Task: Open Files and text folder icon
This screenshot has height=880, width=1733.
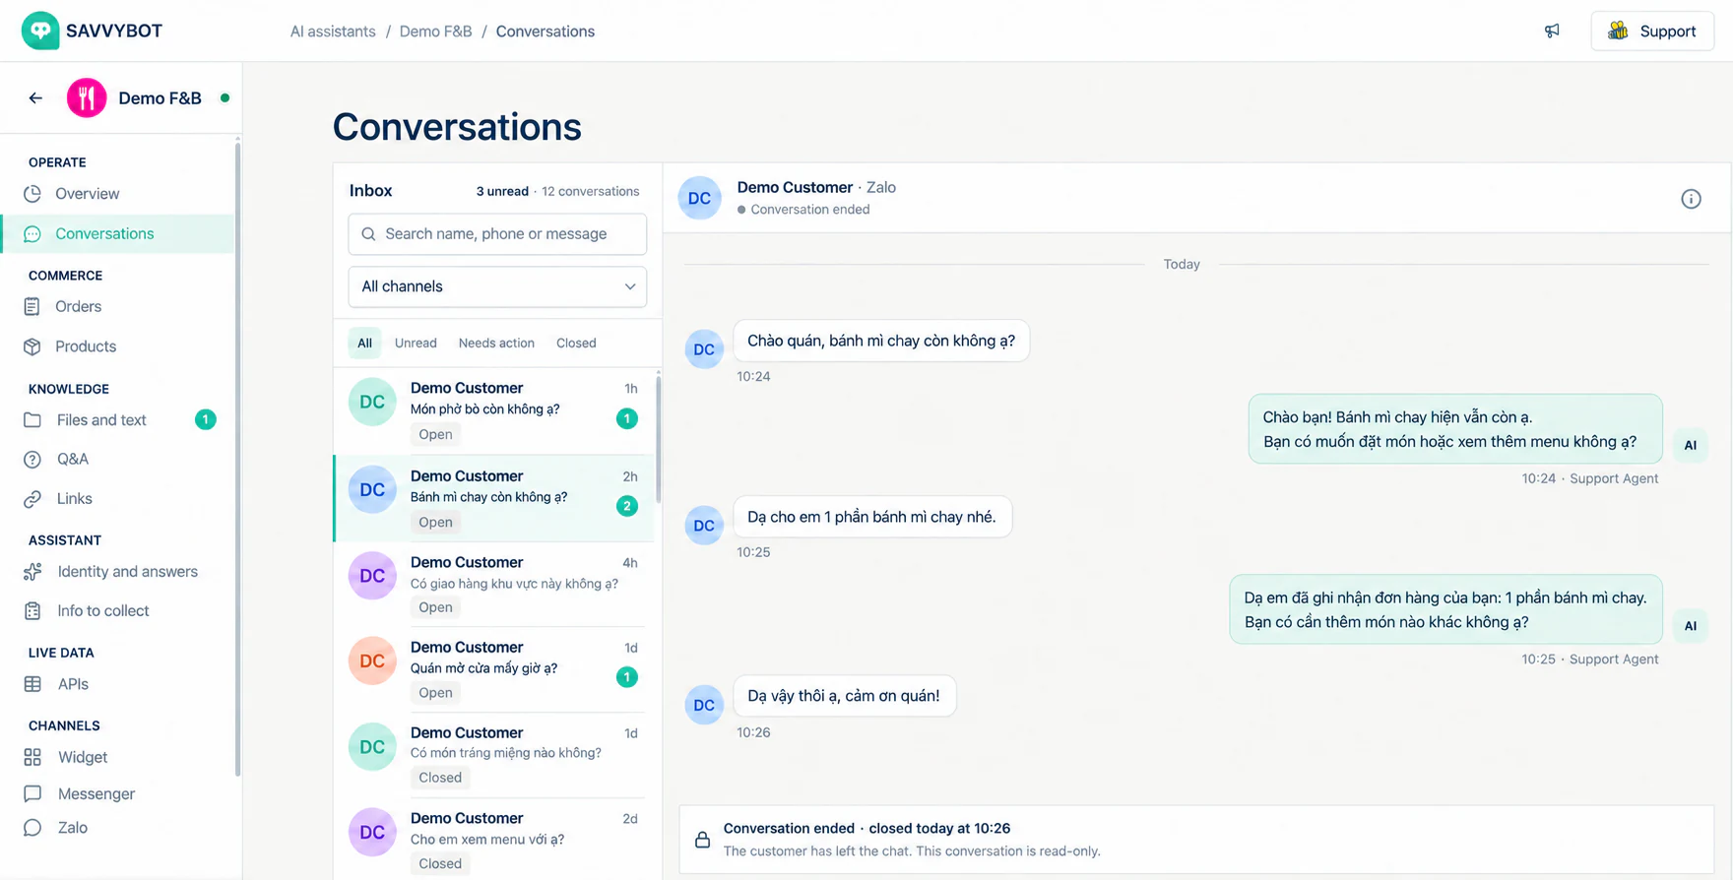Action: pos(32,420)
